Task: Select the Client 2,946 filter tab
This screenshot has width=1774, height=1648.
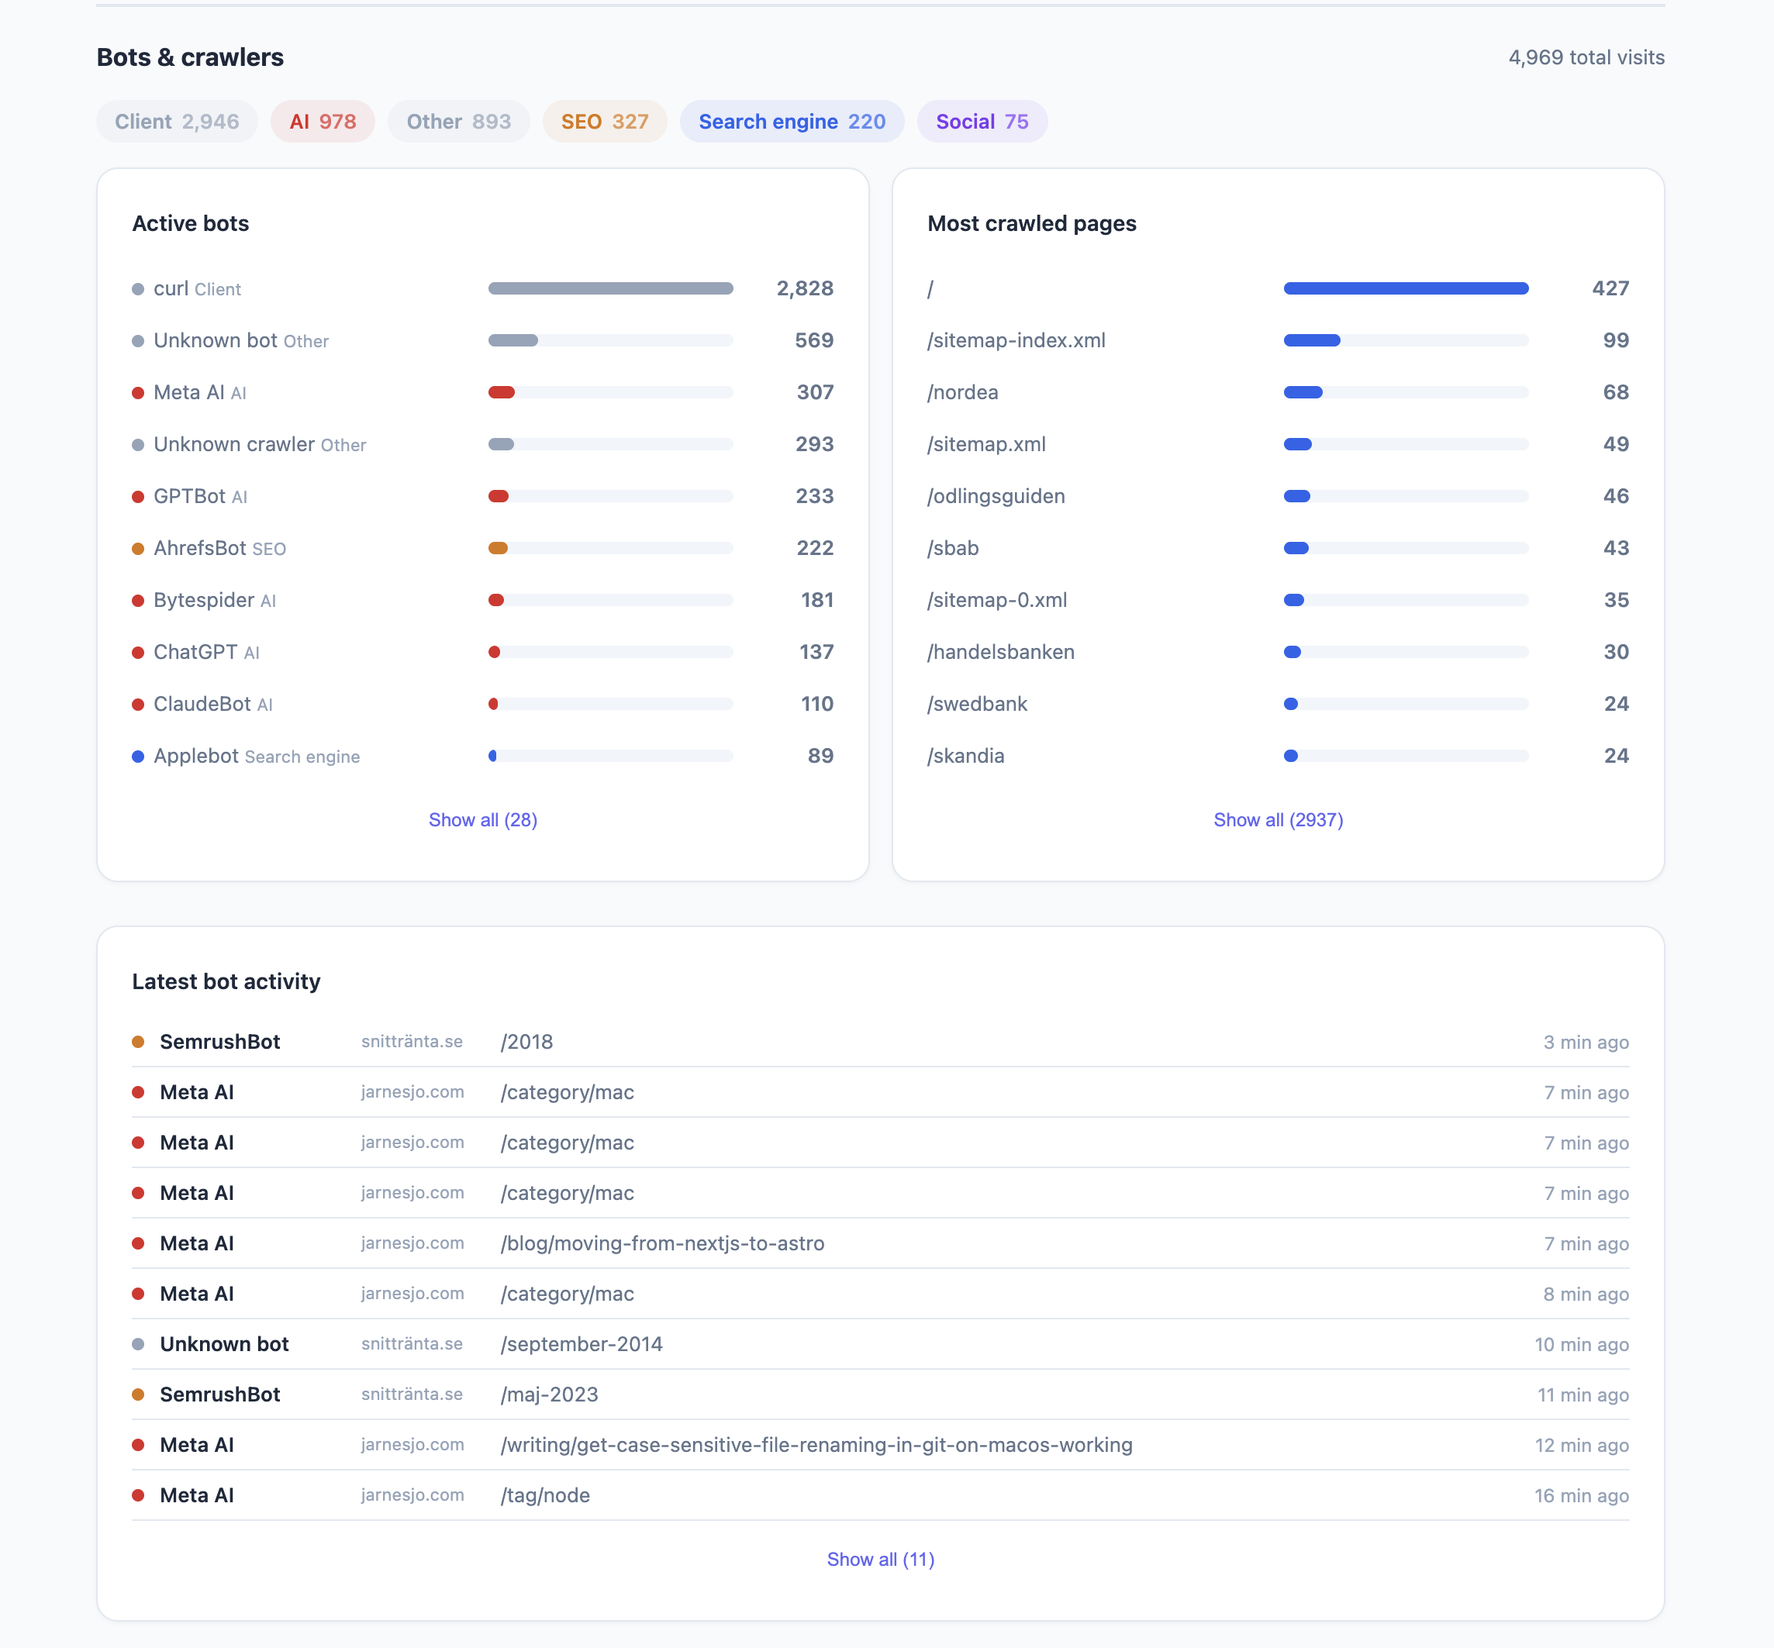Action: (177, 121)
